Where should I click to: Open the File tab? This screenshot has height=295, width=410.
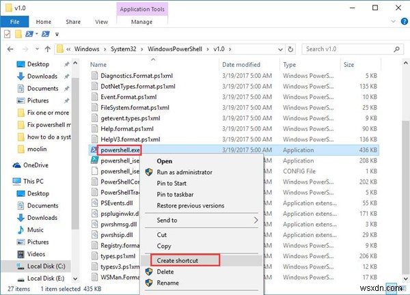click(14, 22)
